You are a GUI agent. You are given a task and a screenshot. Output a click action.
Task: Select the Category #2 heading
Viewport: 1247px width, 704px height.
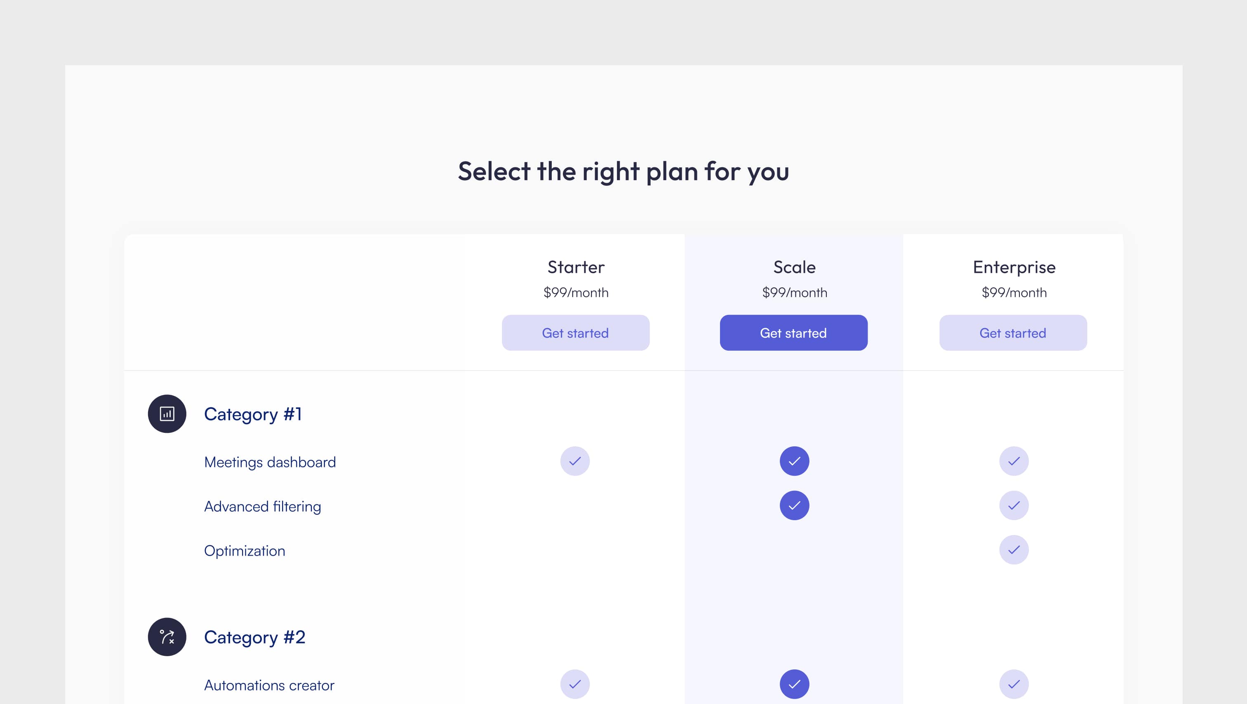254,637
